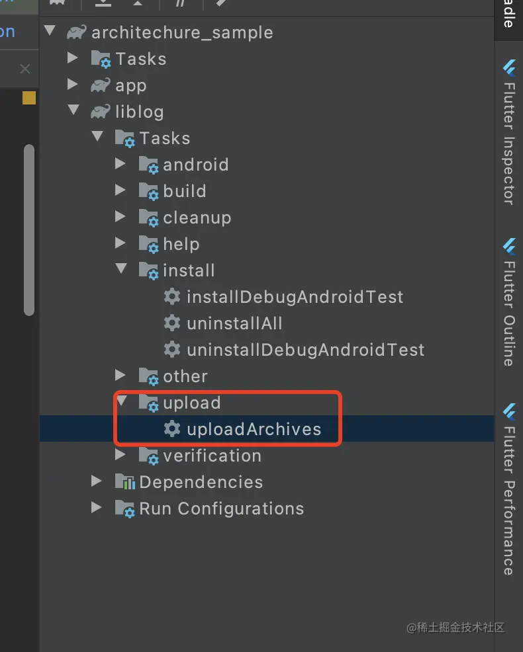Collapse the install task group
This screenshot has width=523, height=652.
120,270
